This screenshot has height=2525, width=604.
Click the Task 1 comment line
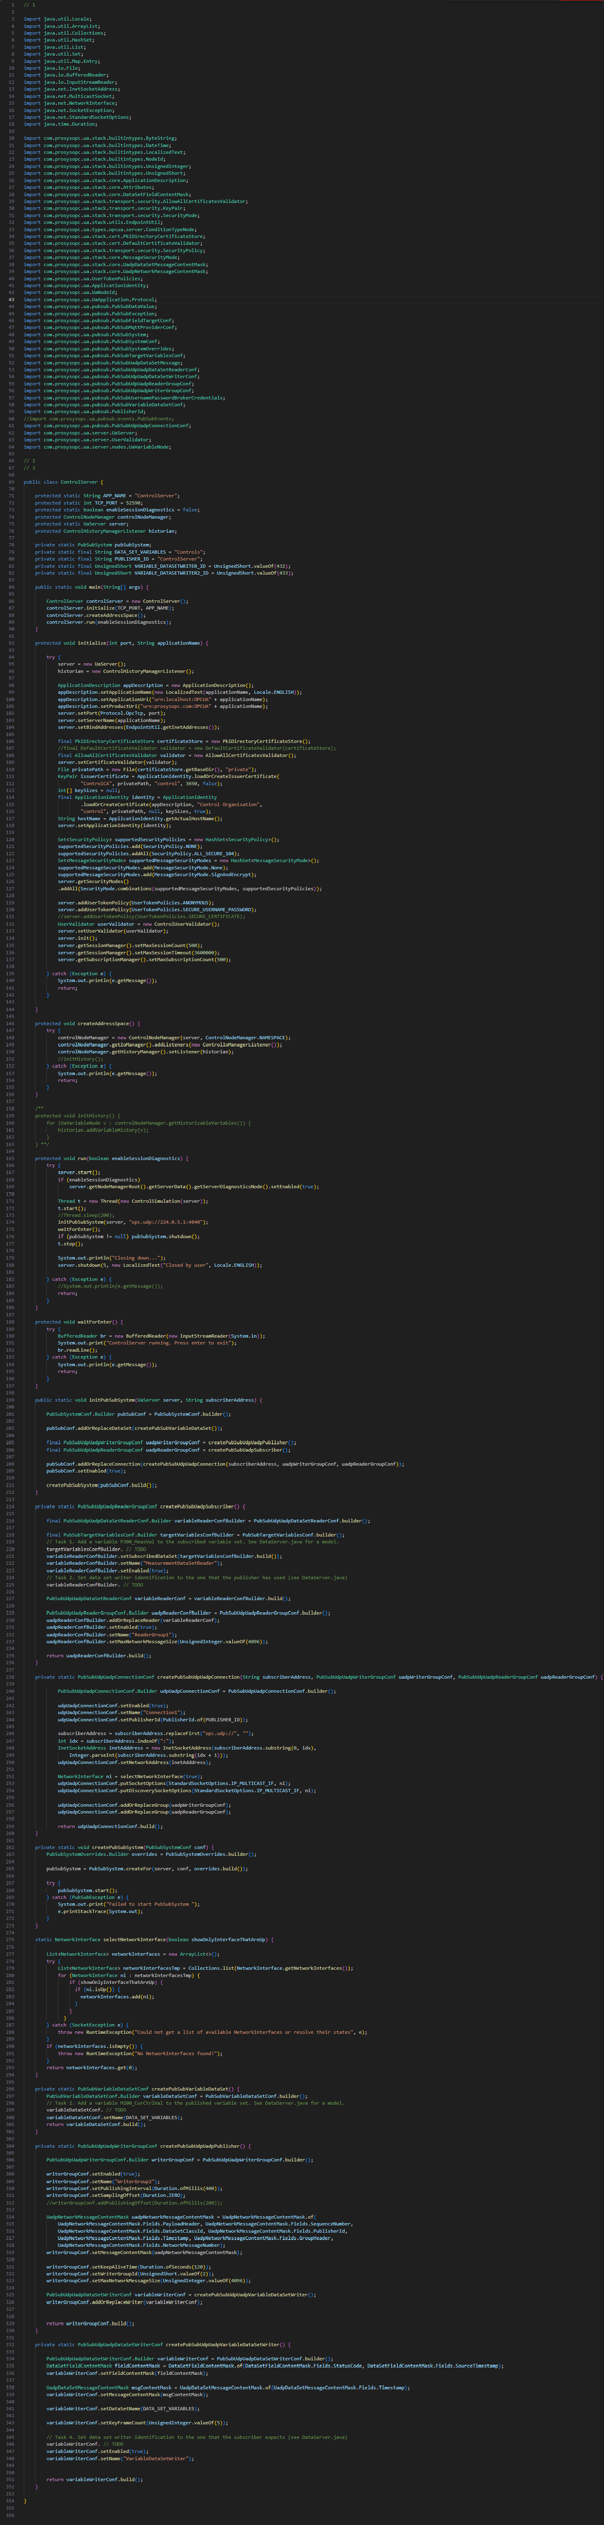(x=192, y=1541)
